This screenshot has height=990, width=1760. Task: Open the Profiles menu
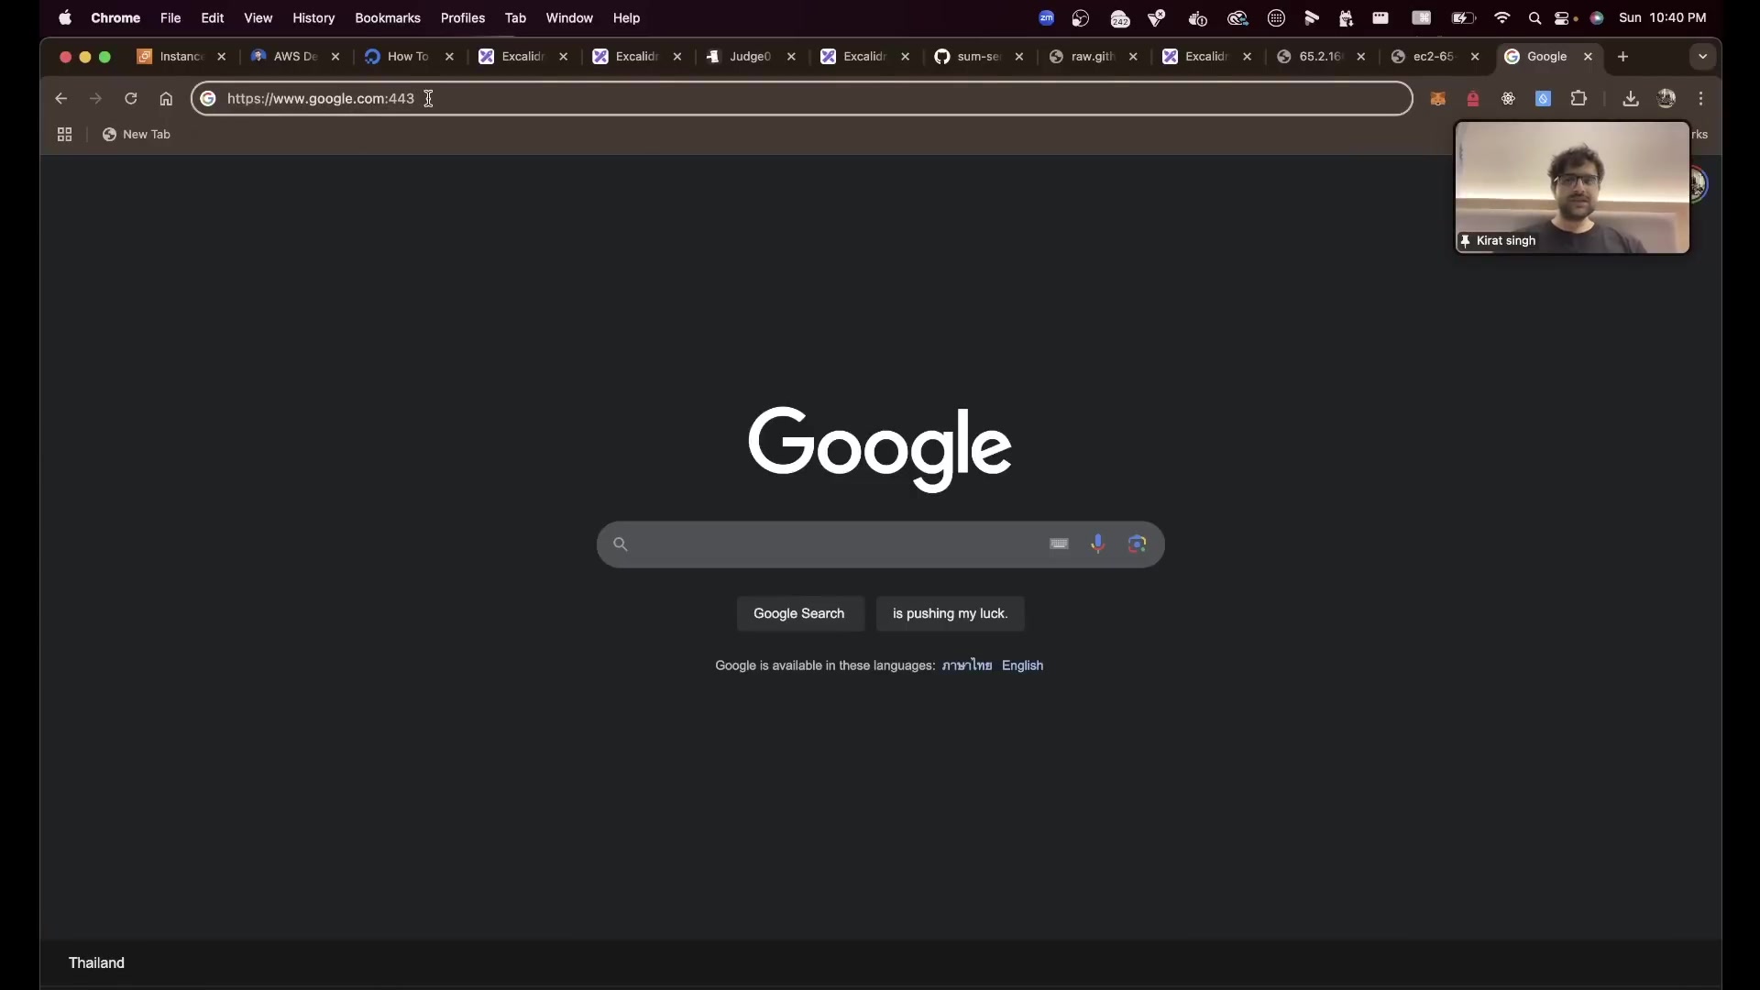(463, 18)
